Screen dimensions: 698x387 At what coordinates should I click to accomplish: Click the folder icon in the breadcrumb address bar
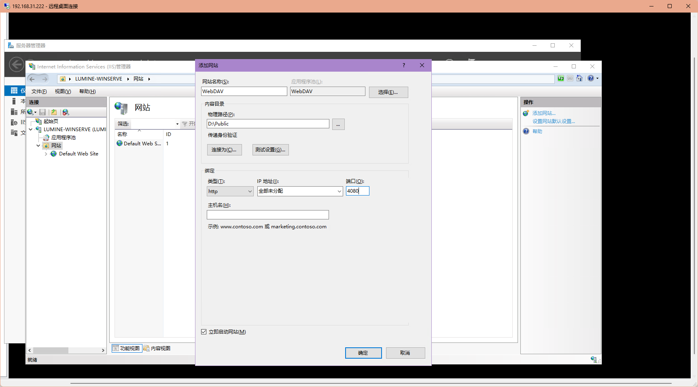tap(63, 79)
